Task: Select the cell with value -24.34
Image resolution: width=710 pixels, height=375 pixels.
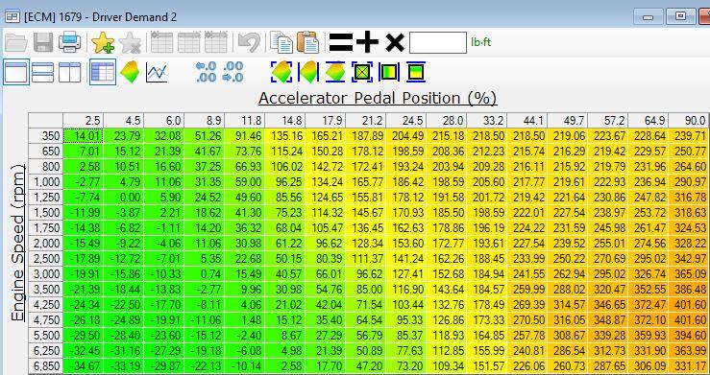Action: coord(84,305)
